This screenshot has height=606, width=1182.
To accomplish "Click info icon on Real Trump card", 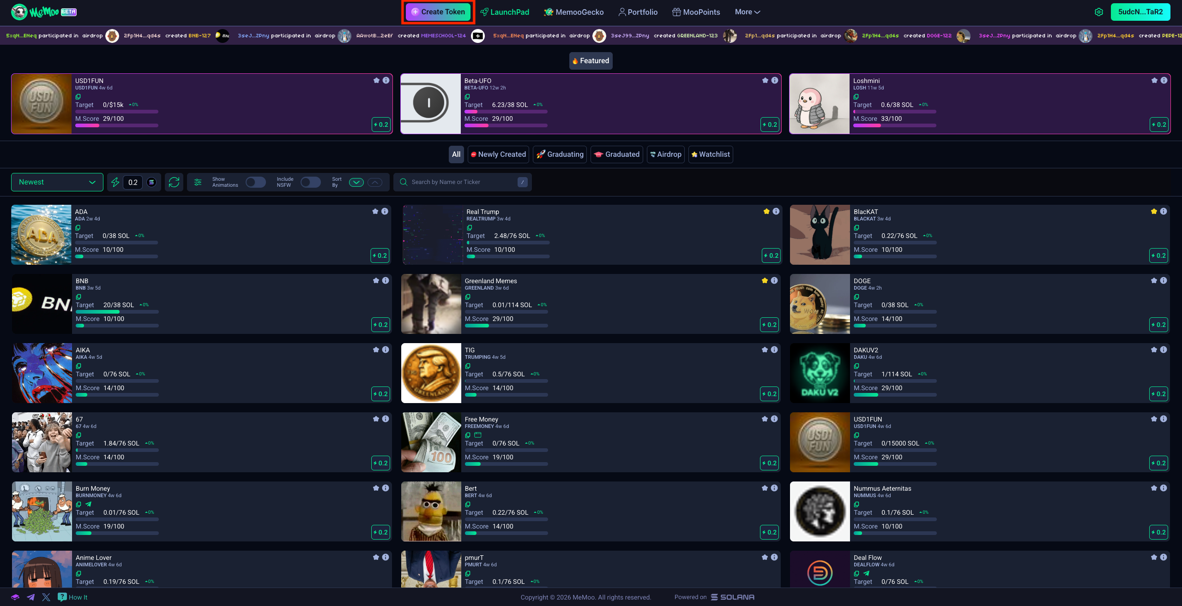I will tap(776, 211).
